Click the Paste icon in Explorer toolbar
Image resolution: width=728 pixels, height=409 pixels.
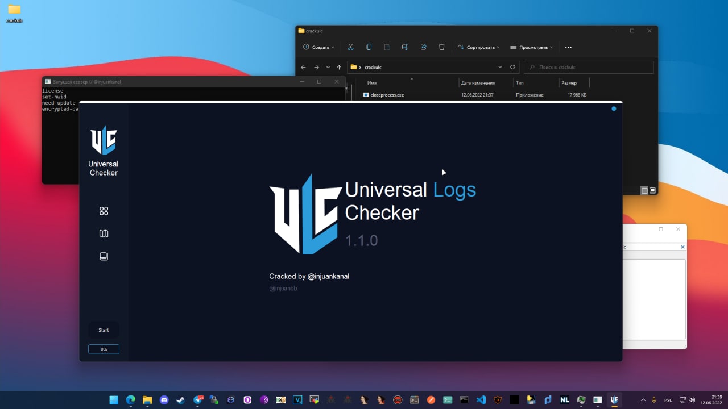pos(387,47)
